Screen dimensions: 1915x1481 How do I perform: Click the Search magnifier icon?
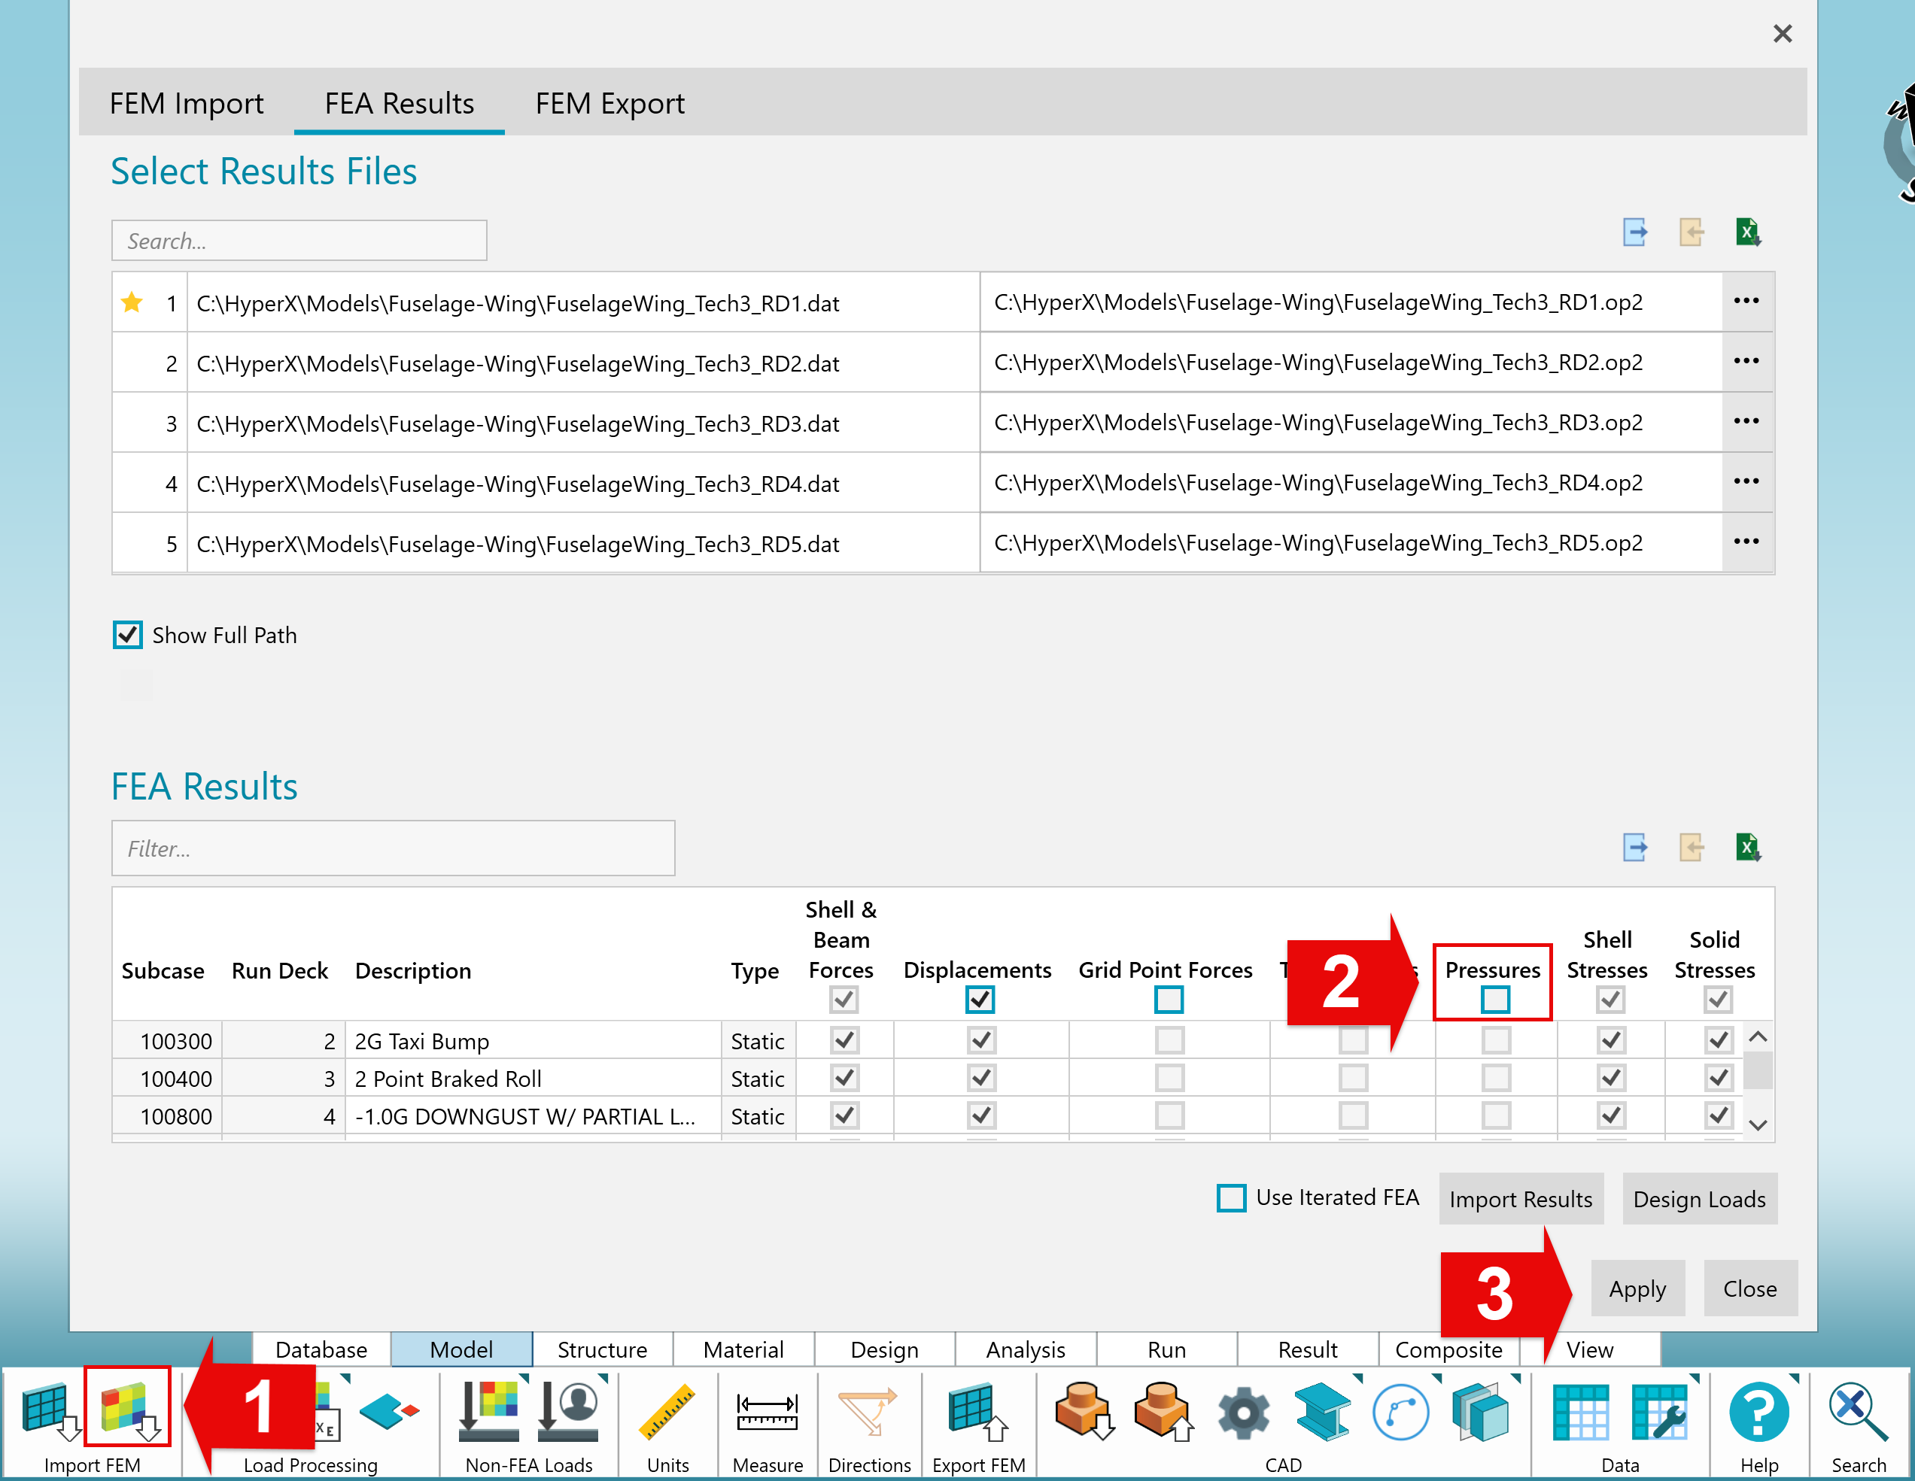pyautogui.click(x=1858, y=1412)
